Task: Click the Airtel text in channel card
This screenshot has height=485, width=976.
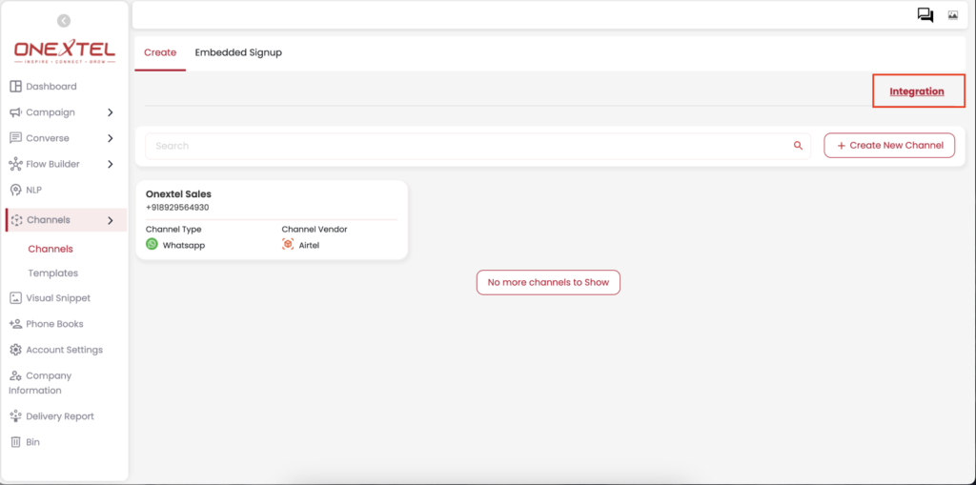Action: pos(310,245)
